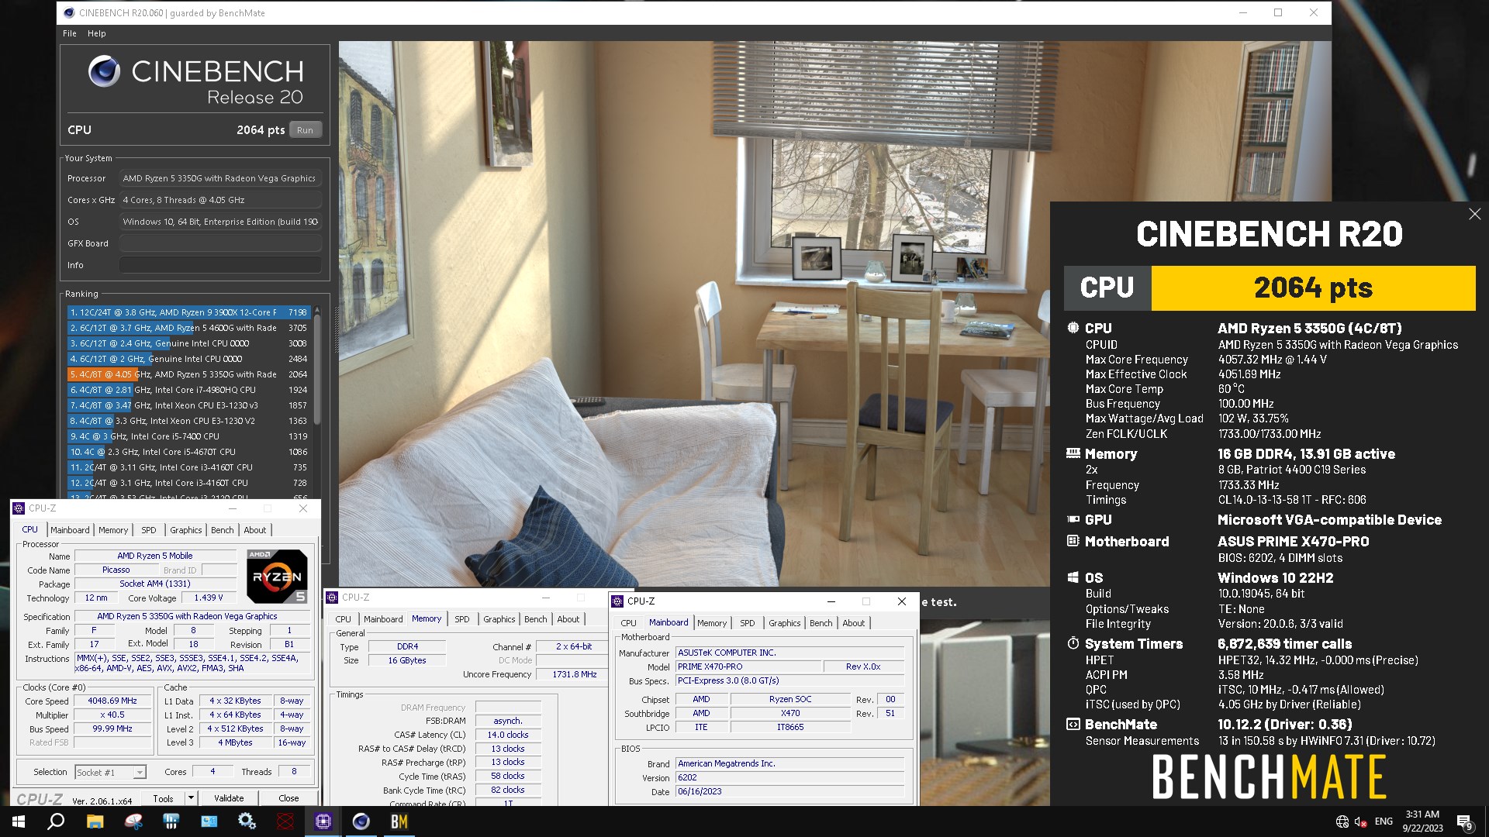Close the BenchMate result overlay
Viewport: 1489px width, 837px height.
click(x=1474, y=214)
